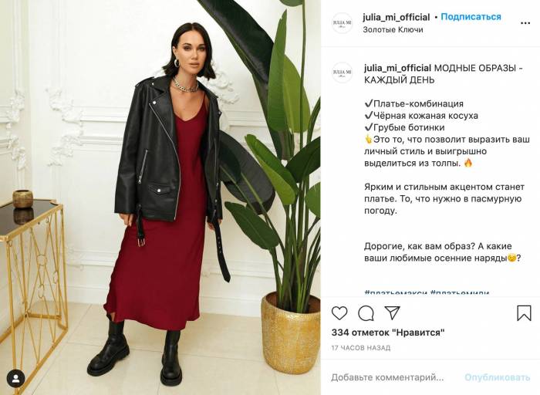Open julia_mi_official username in header
Image resolution: width=540 pixels, height=395 pixels.
click(396, 17)
